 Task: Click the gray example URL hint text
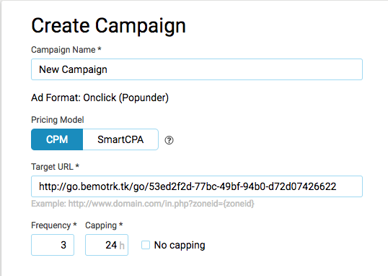point(143,204)
